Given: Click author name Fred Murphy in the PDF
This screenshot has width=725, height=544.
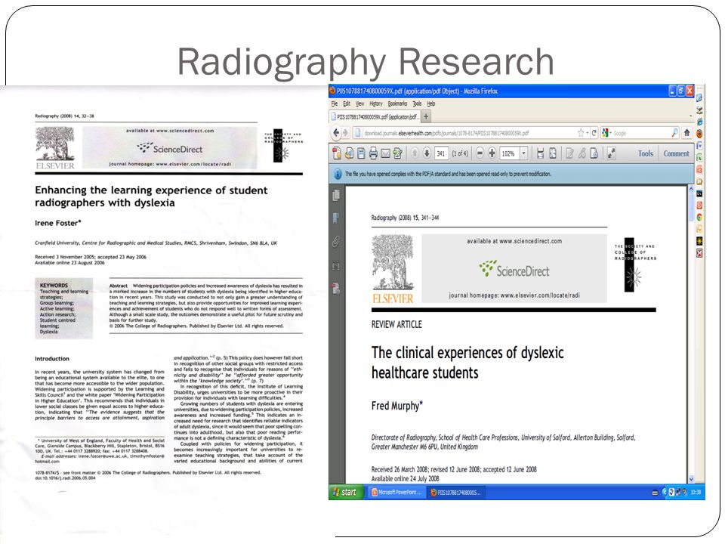Looking at the screenshot, I should click(395, 406).
